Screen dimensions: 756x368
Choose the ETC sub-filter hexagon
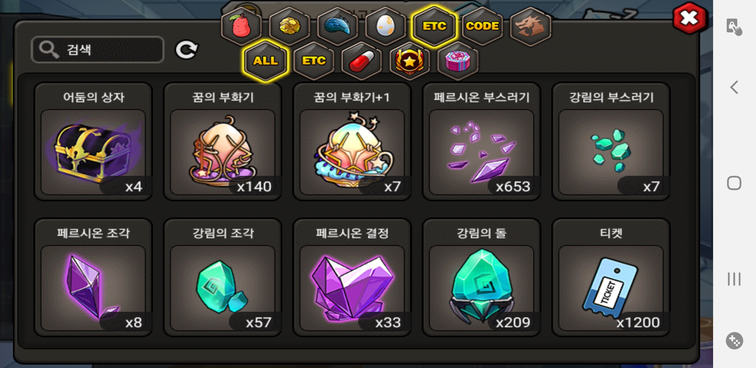[x=314, y=61]
